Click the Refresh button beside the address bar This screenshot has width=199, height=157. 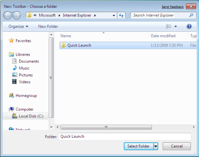click(121, 15)
